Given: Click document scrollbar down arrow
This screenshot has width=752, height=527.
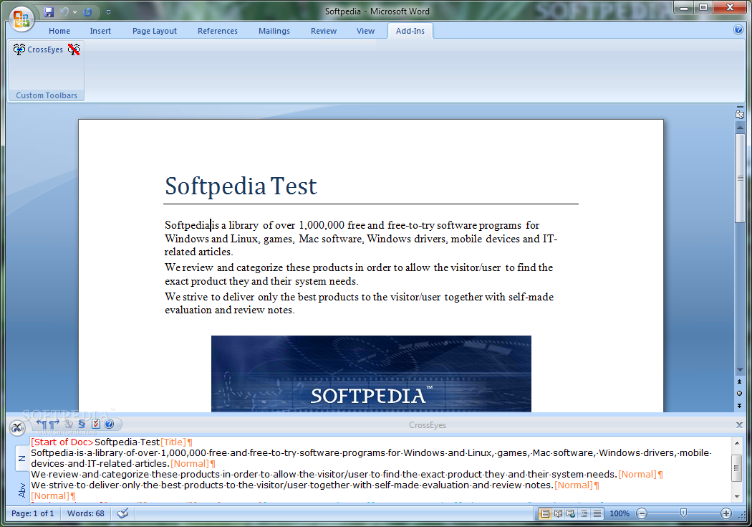Looking at the screenshot, I should click(x=740, y=369).
